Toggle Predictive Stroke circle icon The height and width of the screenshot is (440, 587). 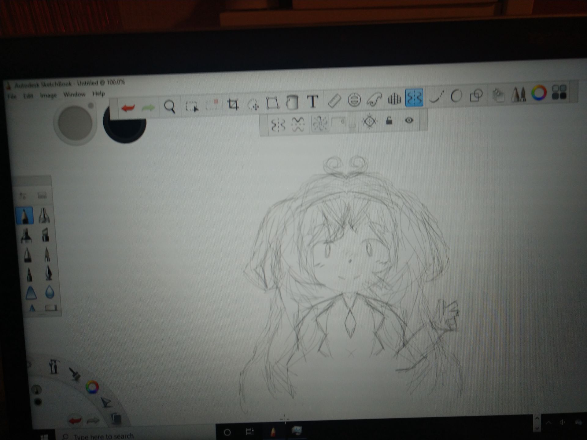click(x=456, y=96)
